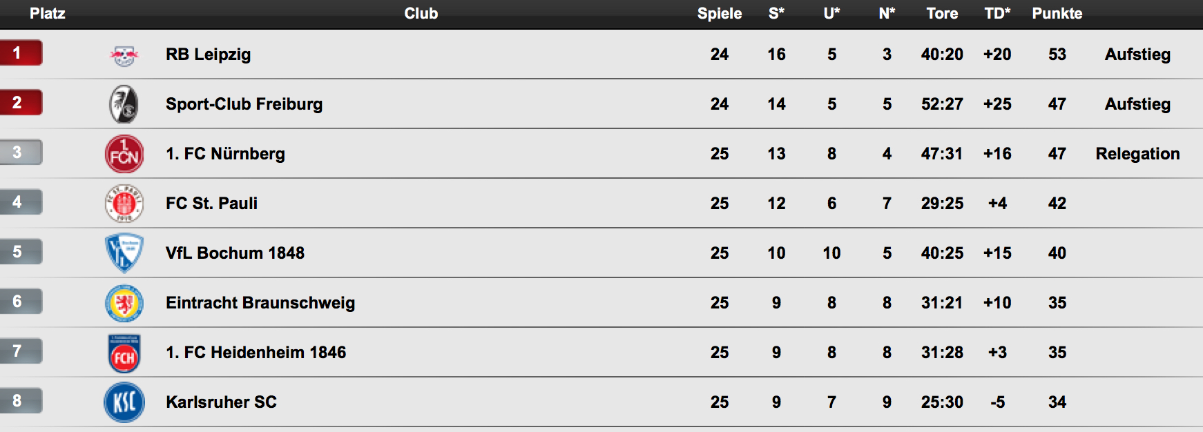Screen dimensions: 1203x432
Task: Click the Relegation label for Nürnberg
Action: click(x=1137, y=154)
